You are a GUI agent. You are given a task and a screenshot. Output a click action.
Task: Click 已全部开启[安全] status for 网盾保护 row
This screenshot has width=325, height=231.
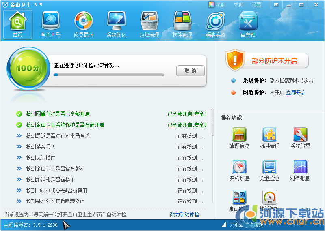(187, 114)
